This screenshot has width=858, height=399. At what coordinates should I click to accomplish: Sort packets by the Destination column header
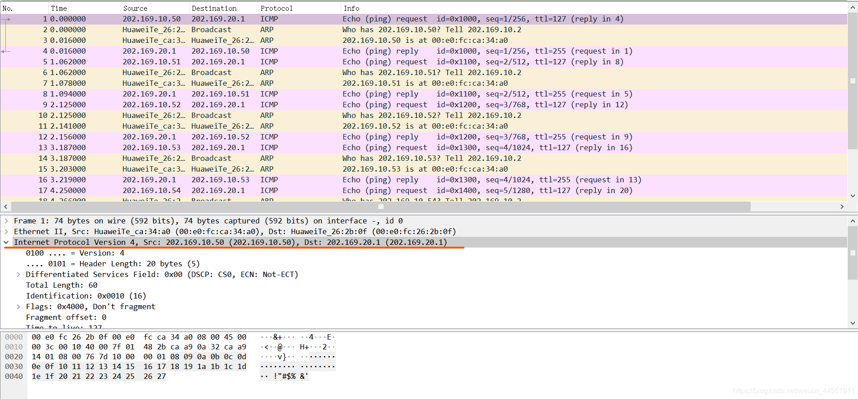(224, 8)
